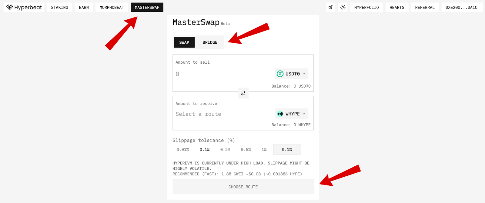Switch to the Bridge tab
The width and height of the screenshot is (485, 203).
pyautogui.click(x=210, y=42)
